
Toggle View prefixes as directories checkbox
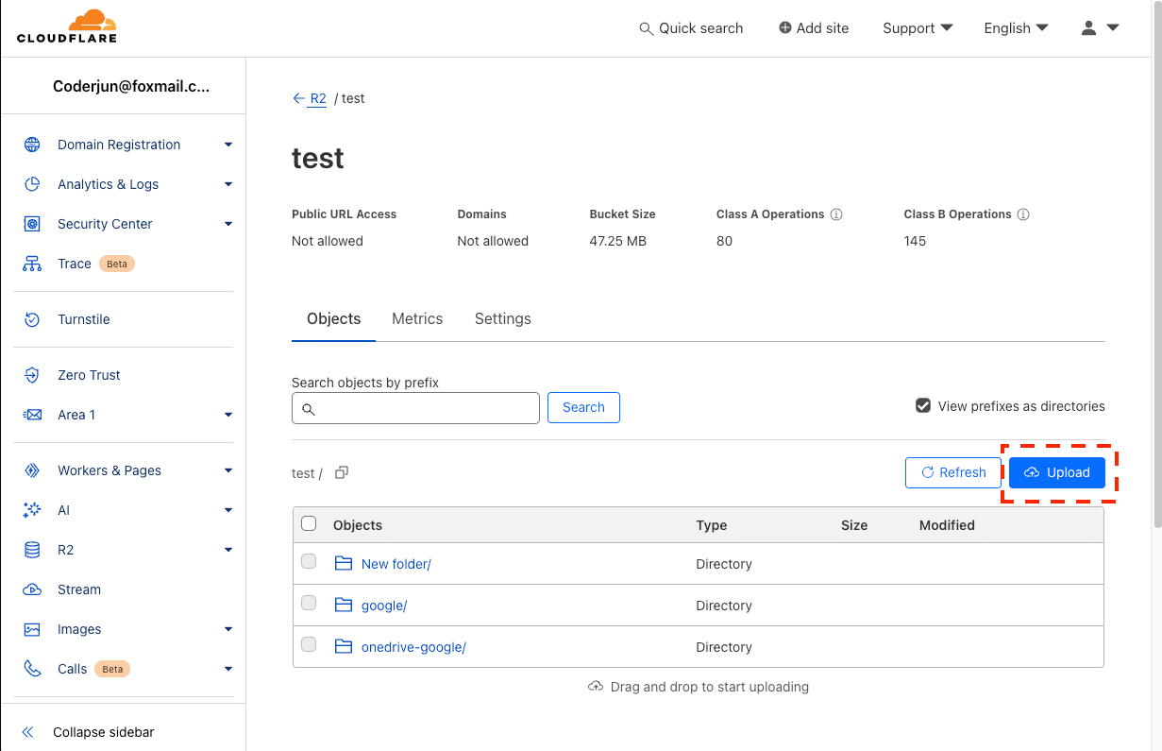click(x=923, y=406)
